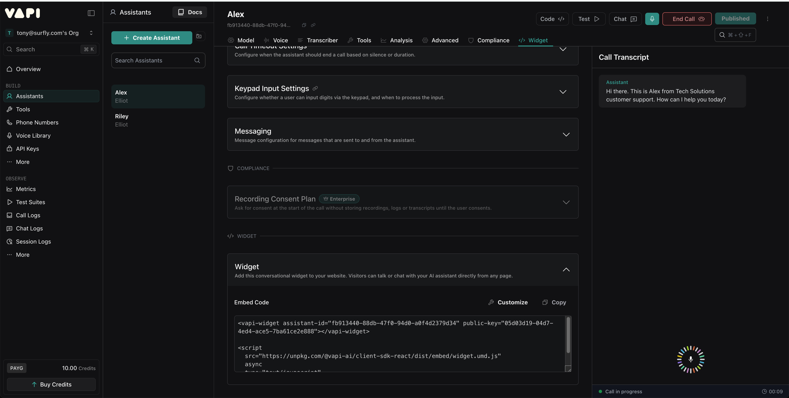Screen dimensions: 789x398
Task: Copy the assistant ID using the copy icon
Action: pyautogui.click(x=304, y=25)
